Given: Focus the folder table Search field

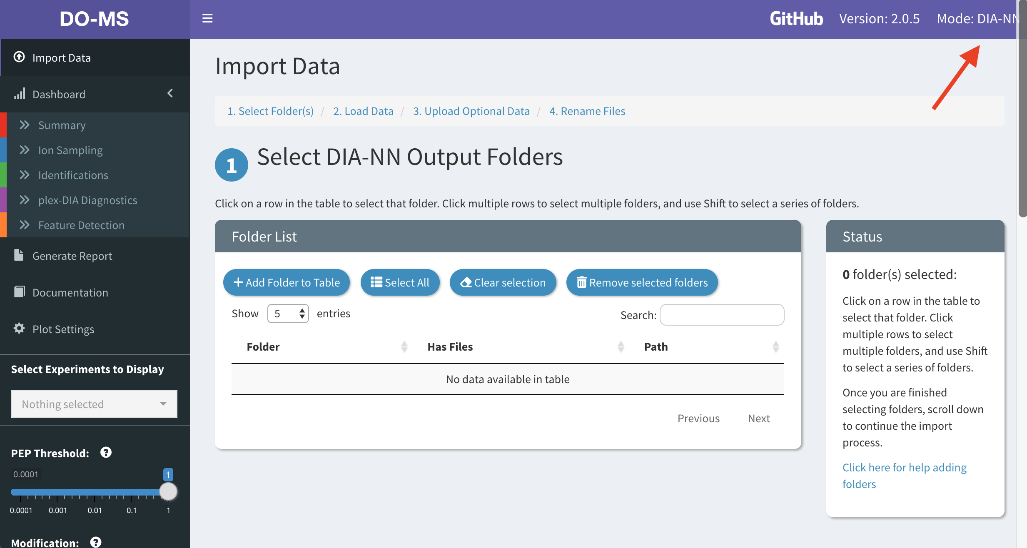Looking at the screenshot, I should pyautogui.click(x=722, y=315).
